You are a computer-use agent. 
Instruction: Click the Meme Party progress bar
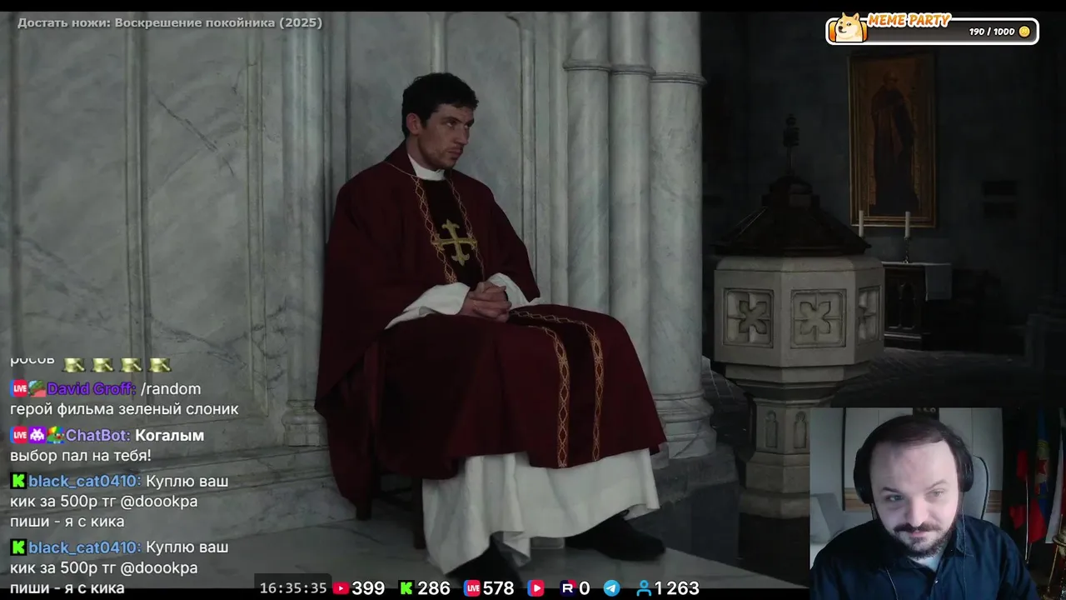[932, 31]
